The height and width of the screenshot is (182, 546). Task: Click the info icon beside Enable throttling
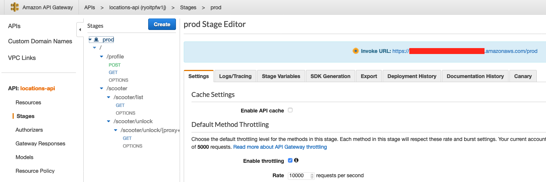(x=296, y=161)
